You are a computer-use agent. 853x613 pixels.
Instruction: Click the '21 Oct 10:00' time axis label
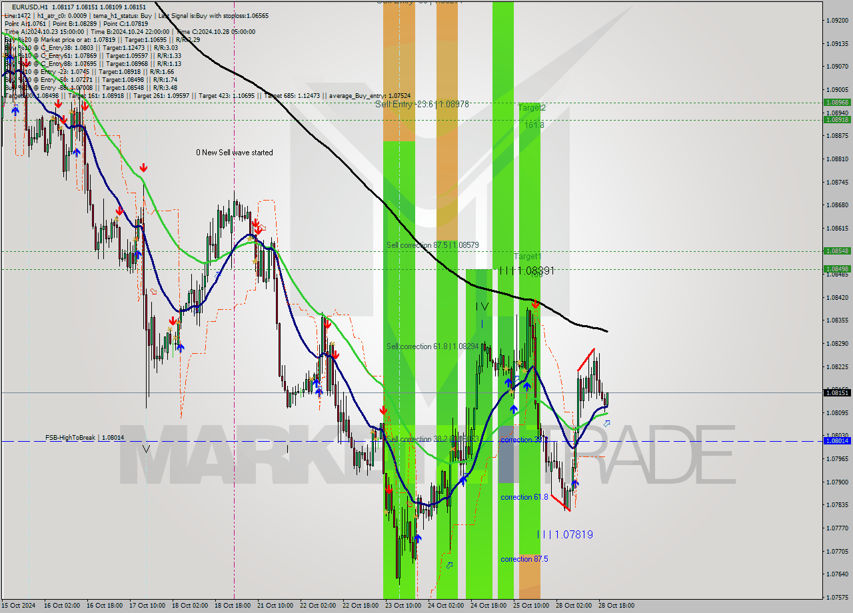(x=275, y=606)
